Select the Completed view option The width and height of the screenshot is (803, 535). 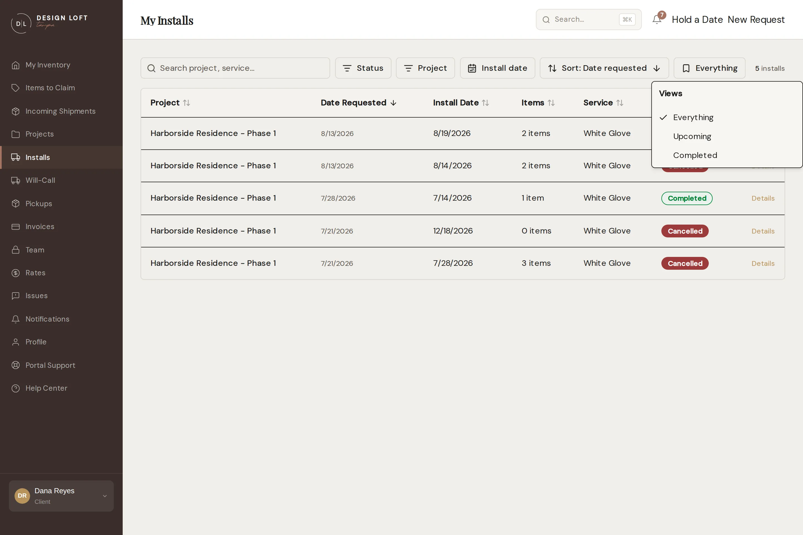tap(727, 155)
